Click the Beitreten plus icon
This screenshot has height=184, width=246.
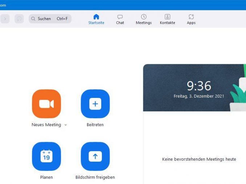[95, 104]
